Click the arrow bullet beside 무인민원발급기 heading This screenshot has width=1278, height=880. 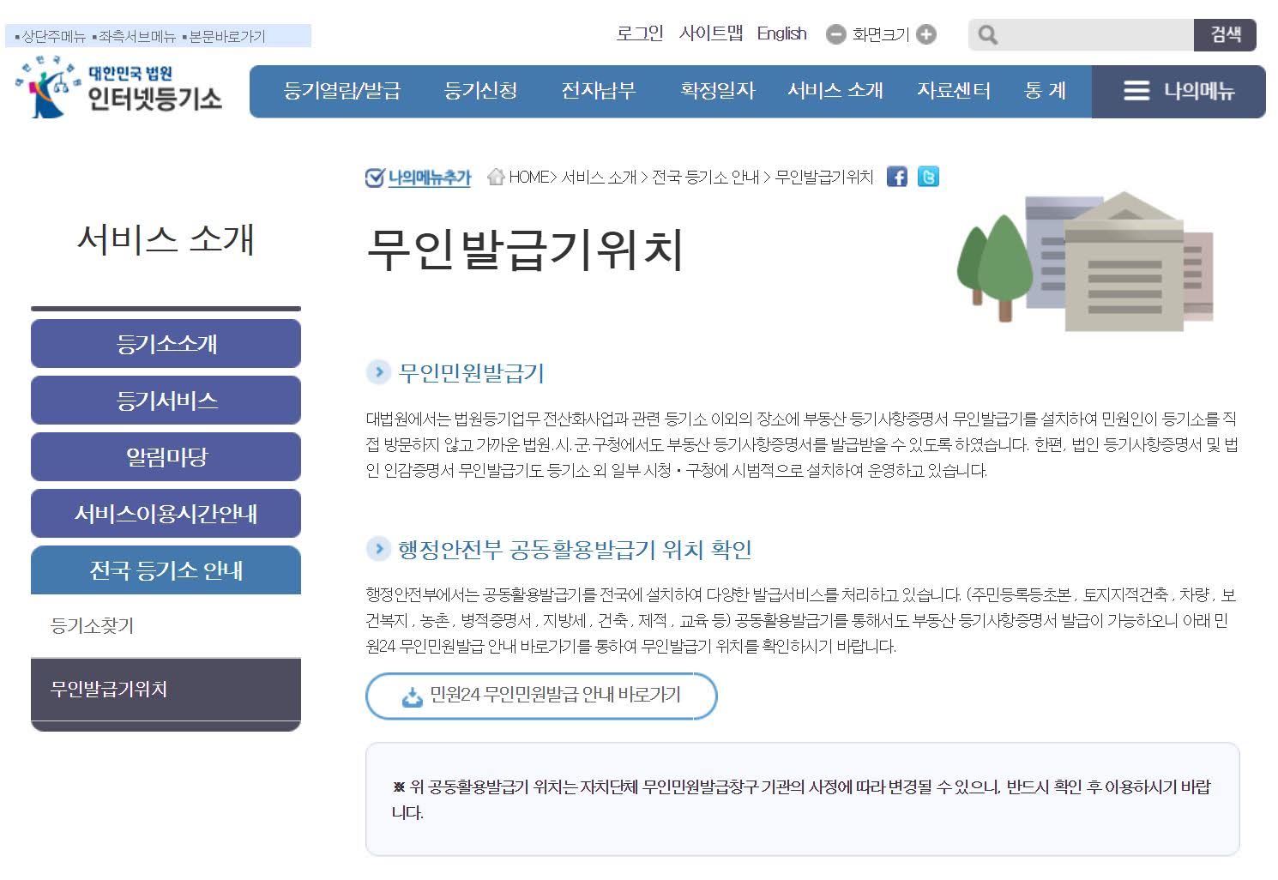point(377,372)
